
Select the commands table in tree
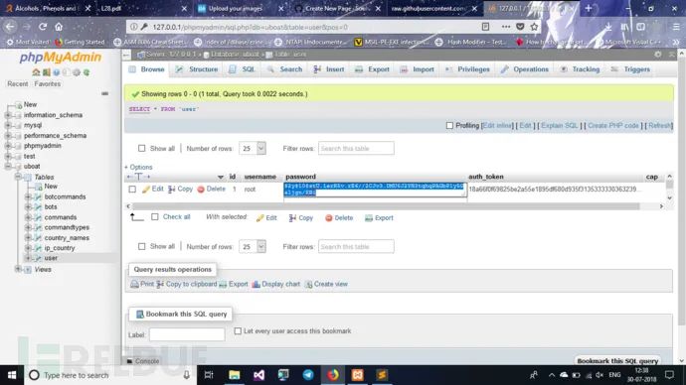coord(61,217)
